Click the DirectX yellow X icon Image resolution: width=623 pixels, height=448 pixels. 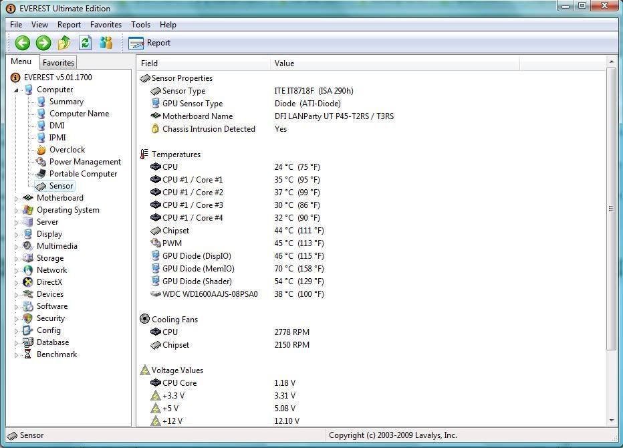[x=28, y=282]
